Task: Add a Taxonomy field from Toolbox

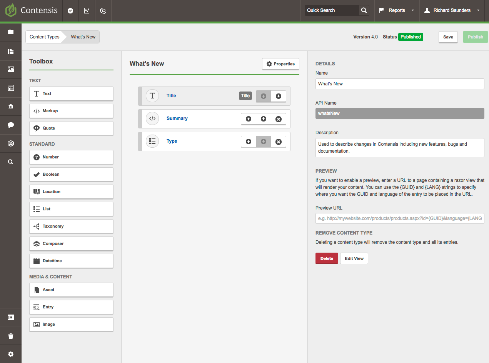Action: click(x=71, y=226)
